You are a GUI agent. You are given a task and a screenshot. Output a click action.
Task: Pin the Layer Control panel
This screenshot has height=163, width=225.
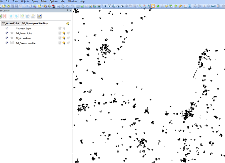[x=67, y=11]
